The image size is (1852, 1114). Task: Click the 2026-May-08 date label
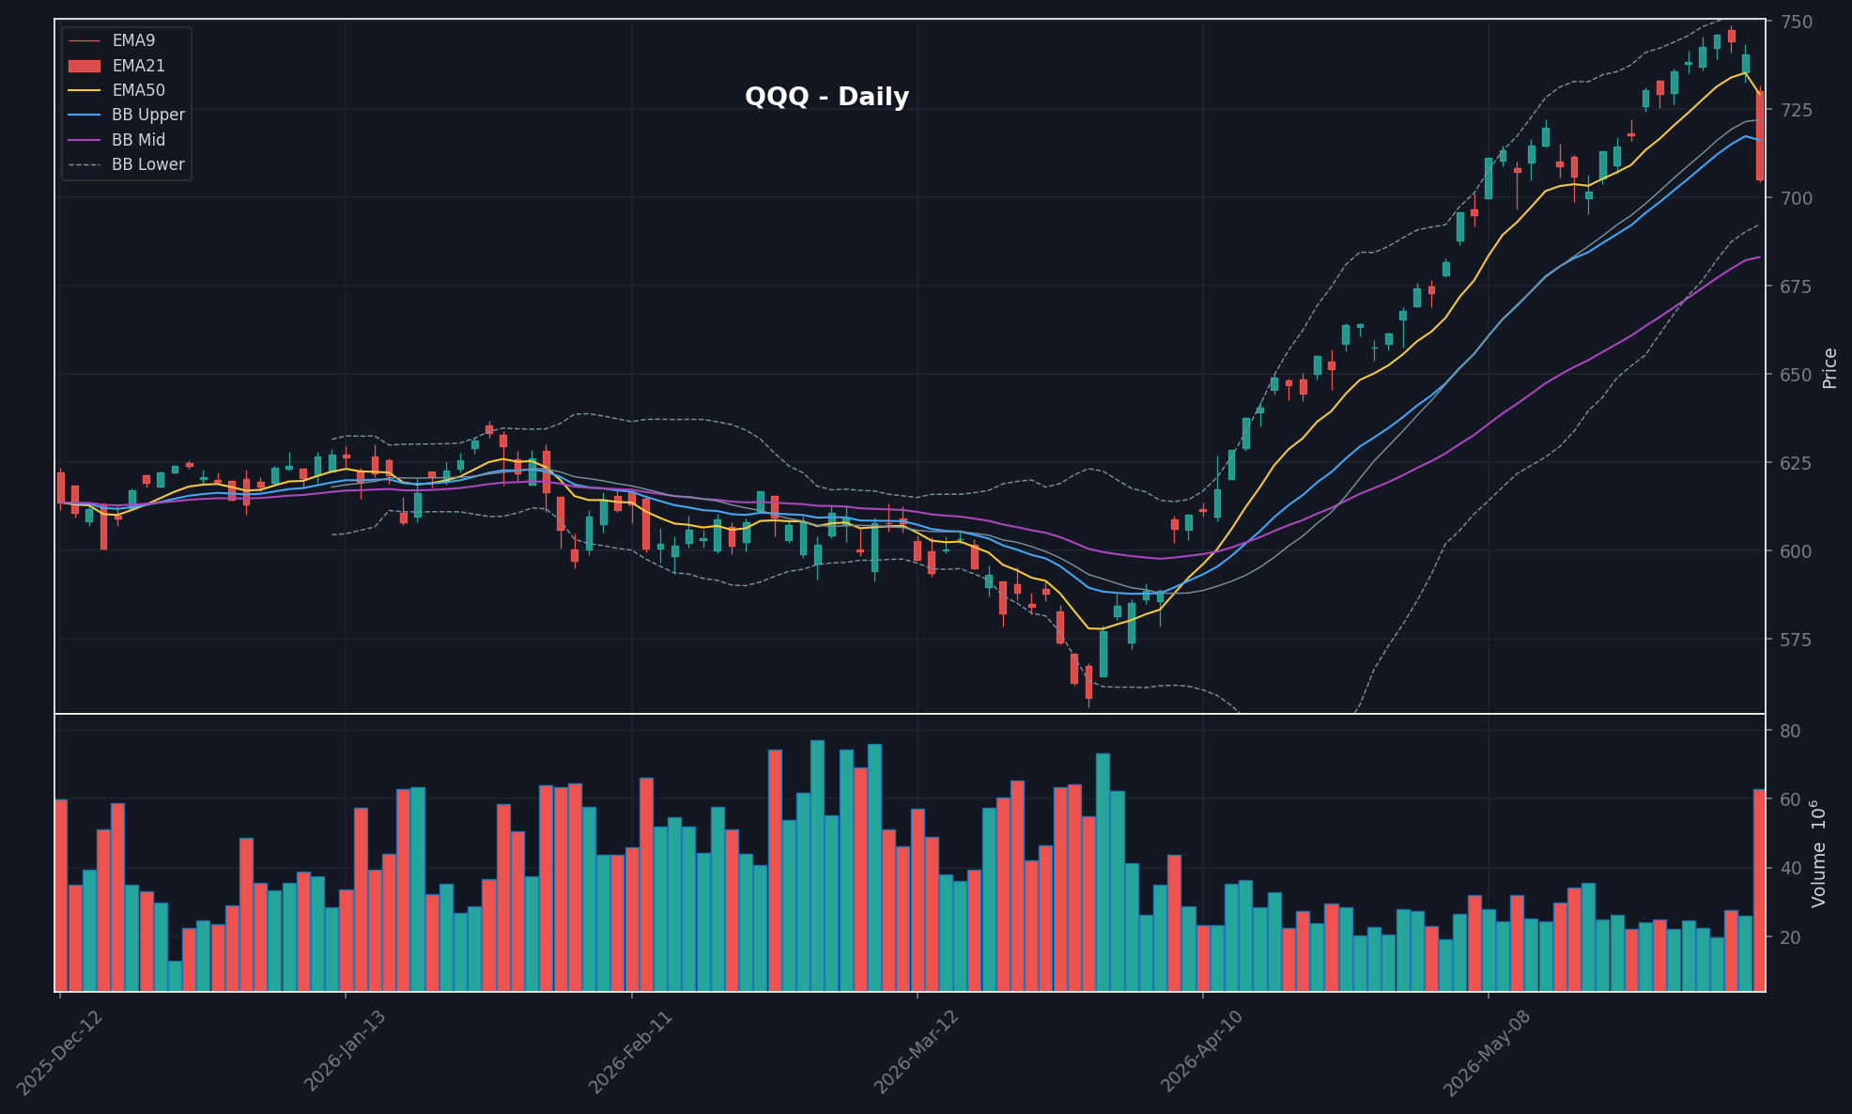pos(1488,1053)
